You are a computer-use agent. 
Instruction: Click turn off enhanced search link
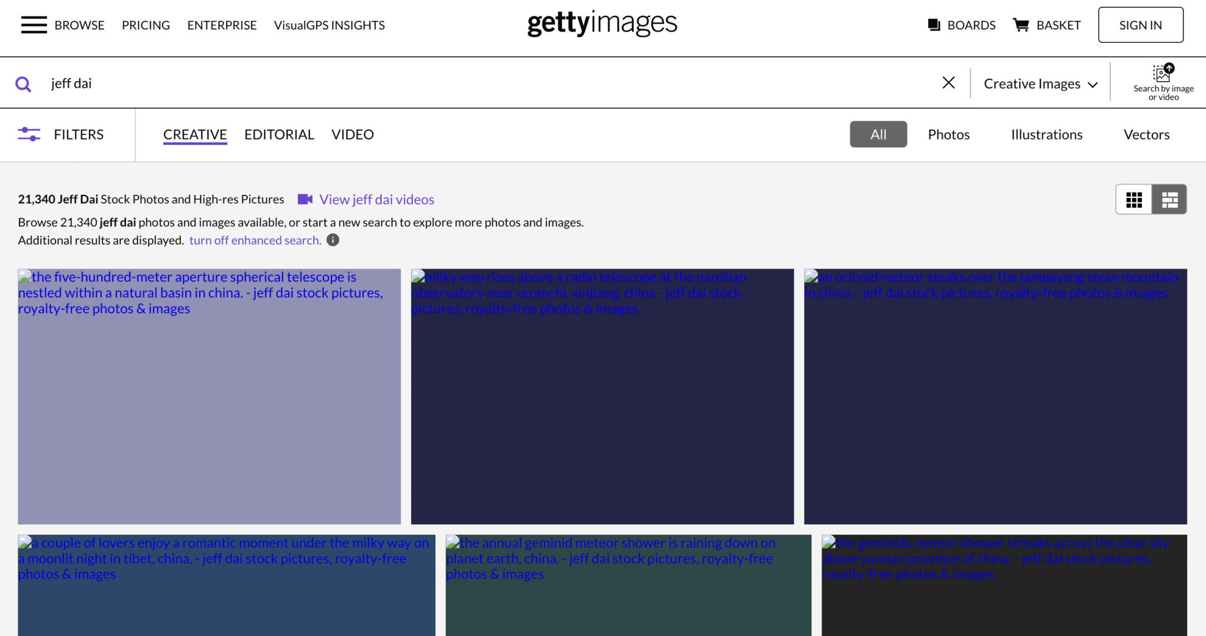[255, 240]
